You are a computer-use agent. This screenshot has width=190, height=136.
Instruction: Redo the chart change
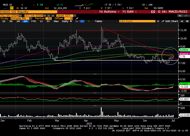(x=186, y=16)
